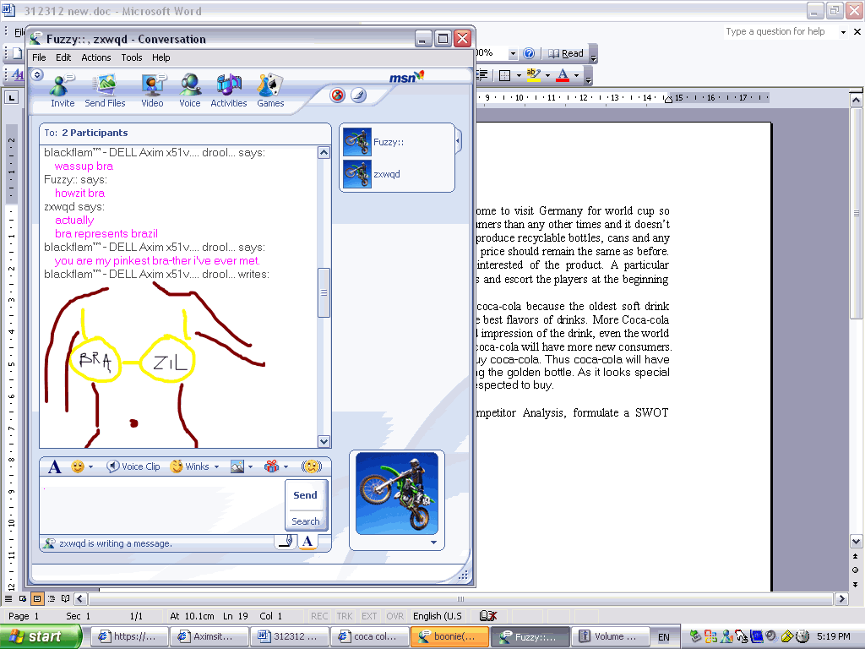Open the Edit menu
Viewport: 865px width, 649px height.
(x=63, y=57)
